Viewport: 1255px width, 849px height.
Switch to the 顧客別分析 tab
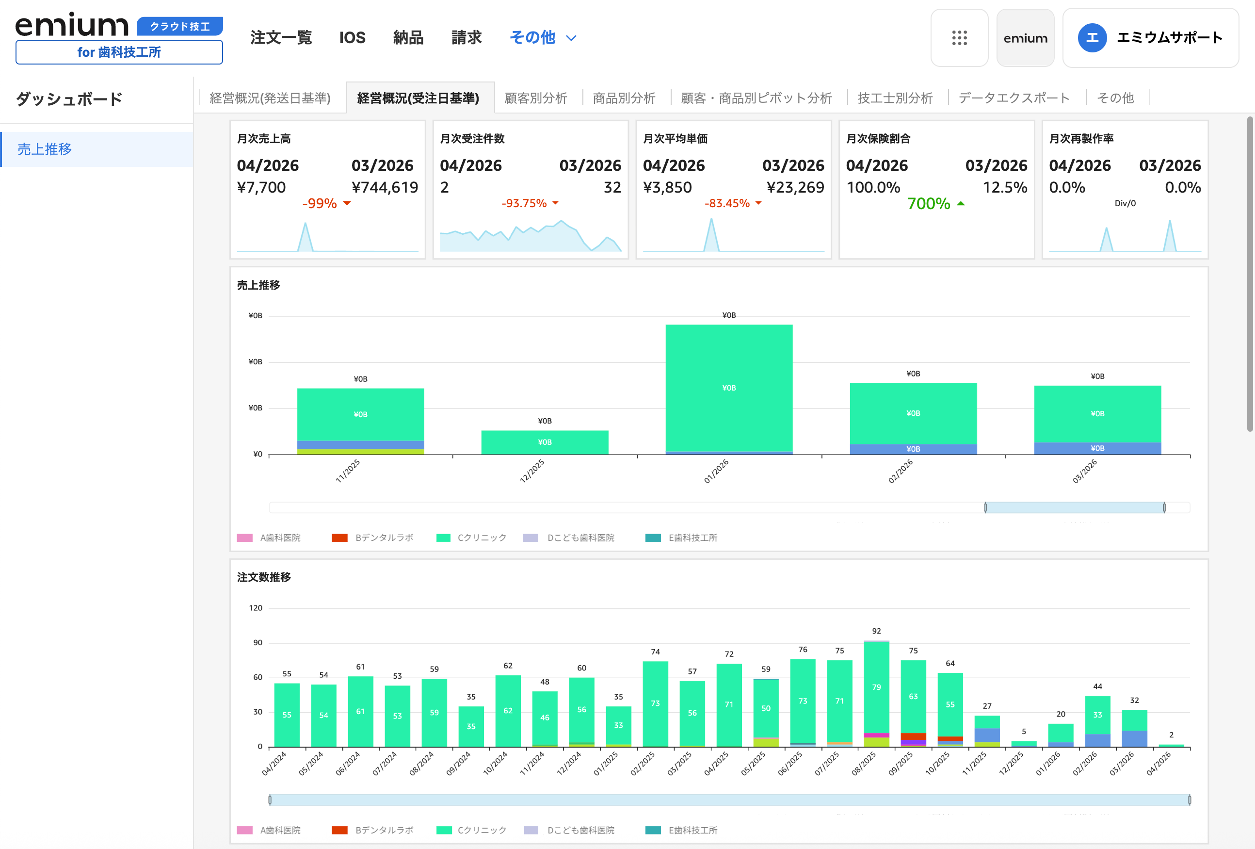pos(535,98)
